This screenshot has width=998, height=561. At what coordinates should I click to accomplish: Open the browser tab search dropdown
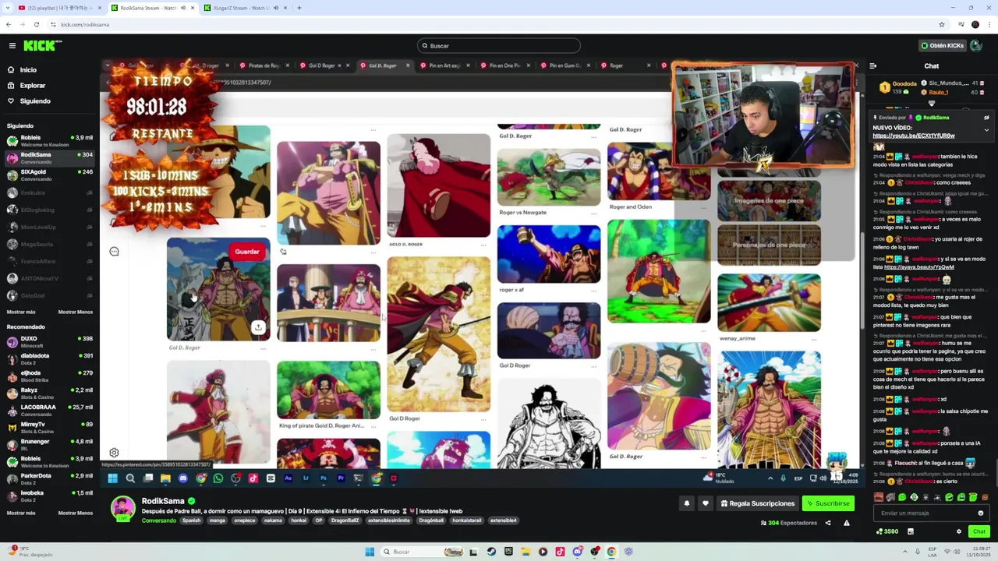[8, 8]
